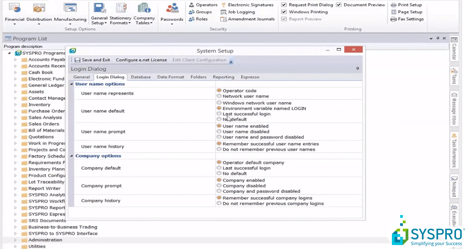Open Groups in Security group
Viewport: 465px width, 249px height.
tap(200, 12)
